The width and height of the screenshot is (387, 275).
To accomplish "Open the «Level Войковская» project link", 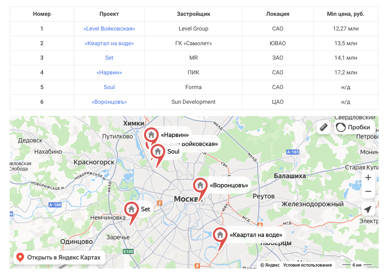I will coord(109,29).
